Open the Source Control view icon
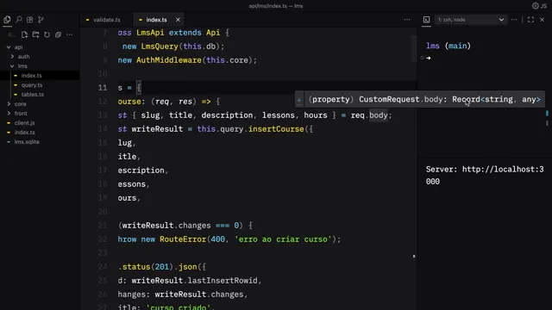This screenshot has width=552, height=310. tap(41, 20)
